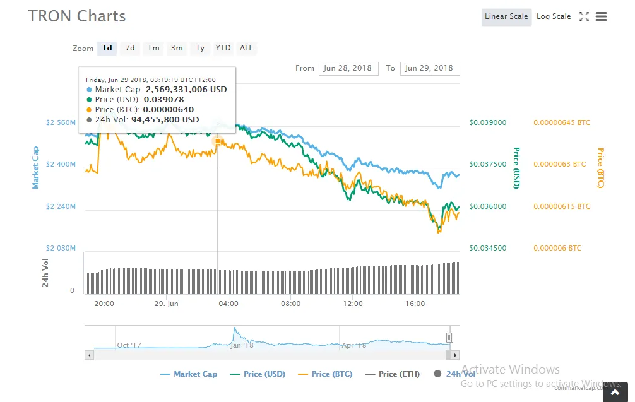The width and height of the screenshot is (635, 402).
Task: Click the From date field Jun 28, 2018
Action: click(348, 68)
